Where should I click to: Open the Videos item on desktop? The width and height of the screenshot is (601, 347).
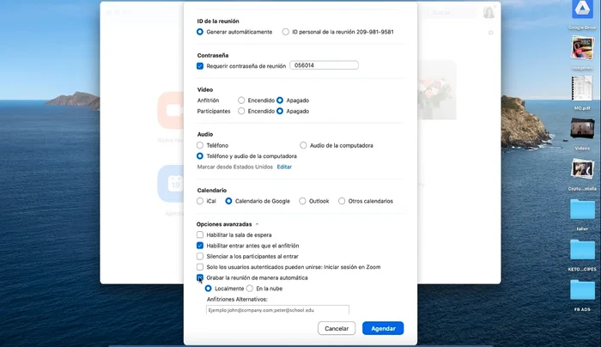(x=583, y=128)
